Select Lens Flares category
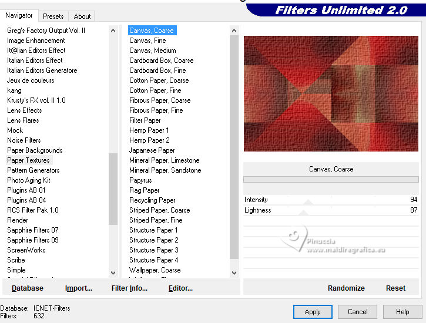Image resolution: width=426 pixels, height=323 pixels. point(23,120)
